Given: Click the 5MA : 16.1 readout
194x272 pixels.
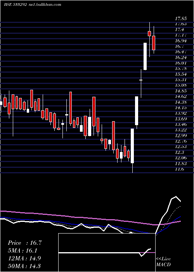Looking at the screenshot, I should [23, 251].
